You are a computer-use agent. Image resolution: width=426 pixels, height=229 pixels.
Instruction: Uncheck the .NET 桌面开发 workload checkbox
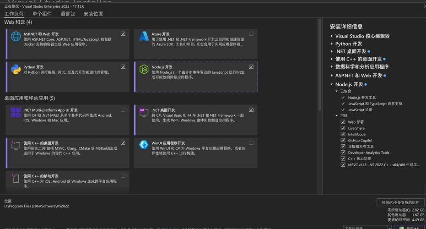(x=251, y=110)
